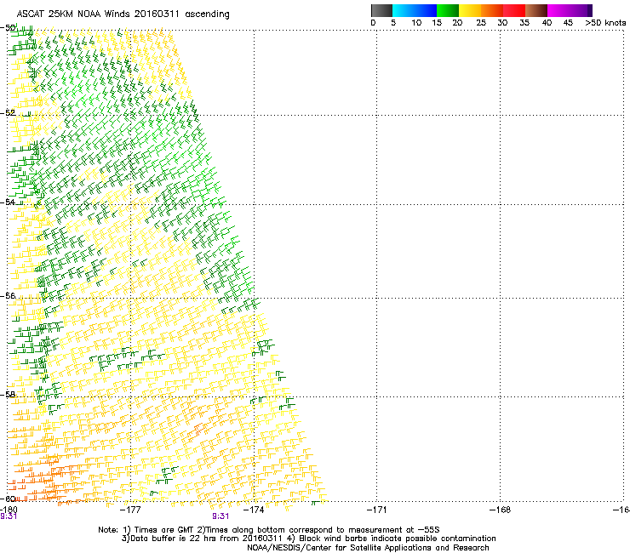This screenshot has height=553, width=630.
Task: Click the brown 35-40 knots legend segment
Action: tap(536, 10)
